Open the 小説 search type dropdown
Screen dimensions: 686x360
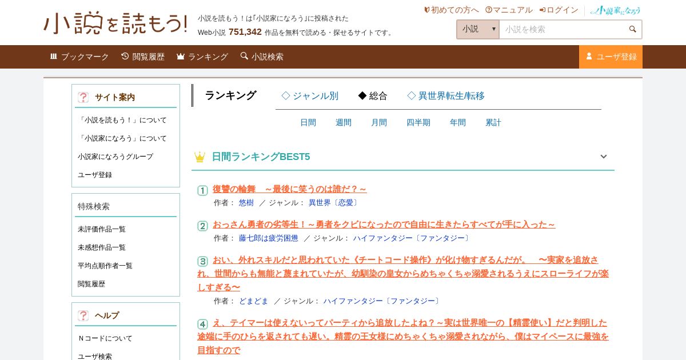(478, 29)
